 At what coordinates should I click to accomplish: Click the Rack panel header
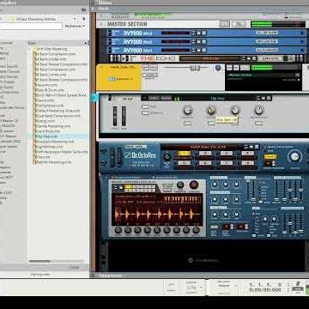[x=200, y=9]
